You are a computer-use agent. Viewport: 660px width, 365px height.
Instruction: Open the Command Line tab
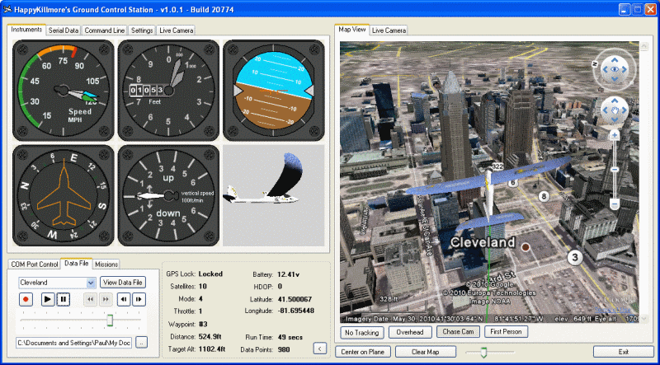pos(105,30)
